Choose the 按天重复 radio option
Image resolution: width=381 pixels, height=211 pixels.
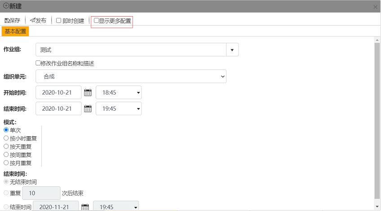click(x=6, y=146)
